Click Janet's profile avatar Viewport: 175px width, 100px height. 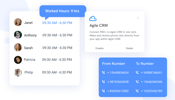(18, 22)
